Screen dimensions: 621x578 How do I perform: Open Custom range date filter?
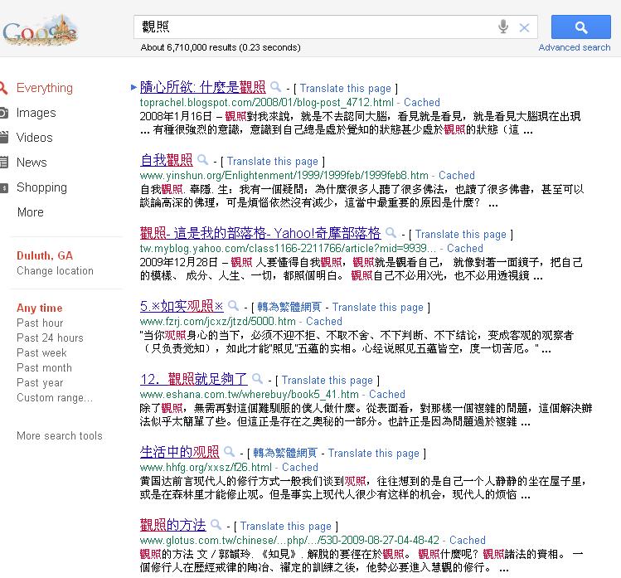point(55,397)
